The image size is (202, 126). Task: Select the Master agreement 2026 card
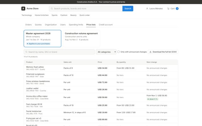(42, 38)
